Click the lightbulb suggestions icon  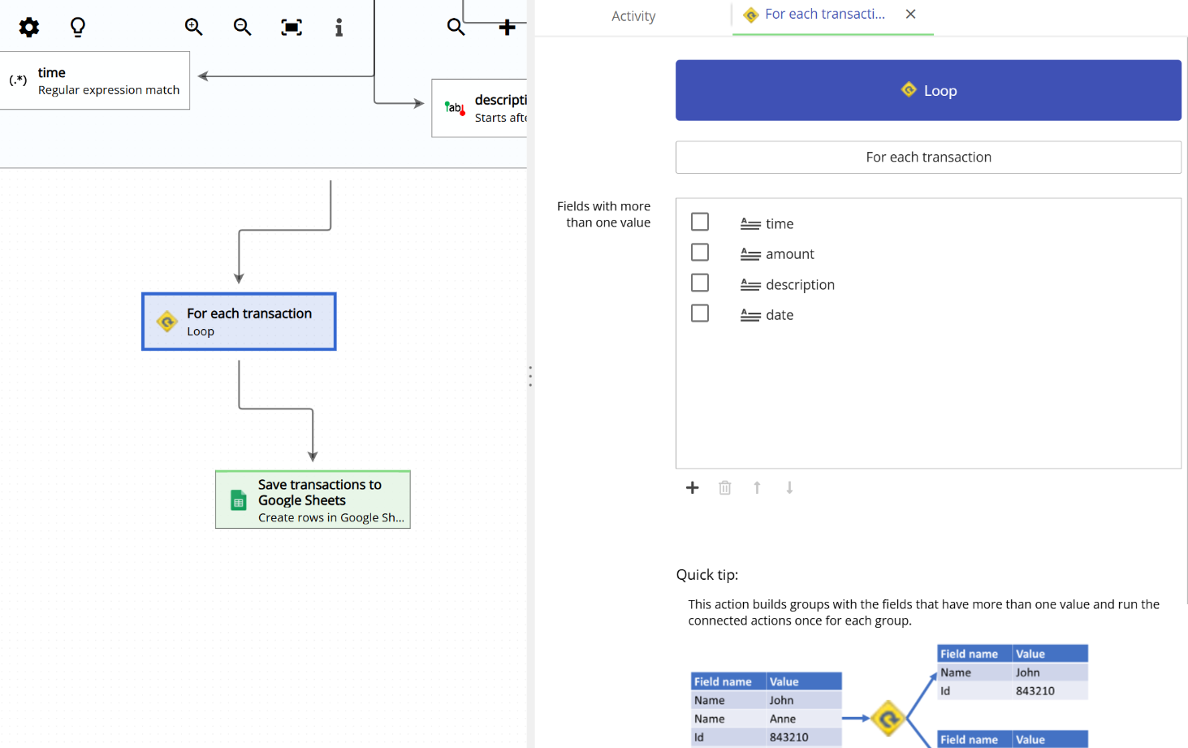[x=77, y=27]
